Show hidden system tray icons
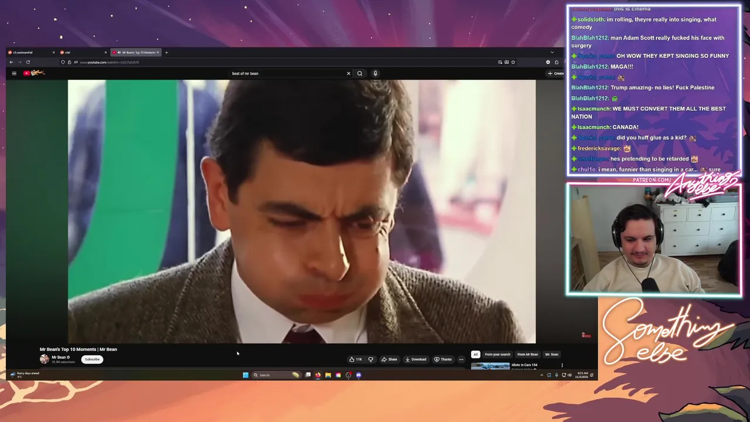 click(x=541, y=375)
